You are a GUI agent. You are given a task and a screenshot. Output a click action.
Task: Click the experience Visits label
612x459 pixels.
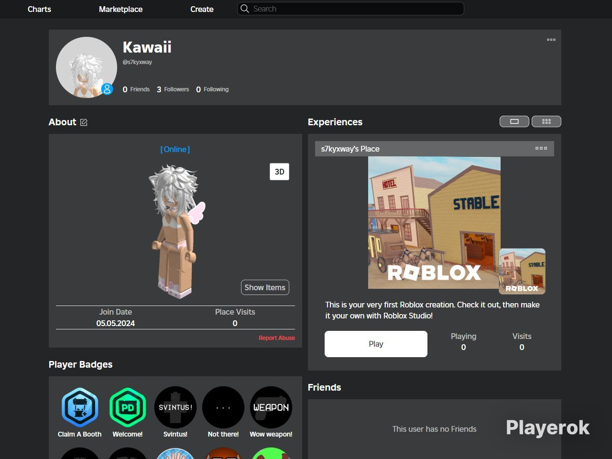pyautogui.click(x=522, y=336)
